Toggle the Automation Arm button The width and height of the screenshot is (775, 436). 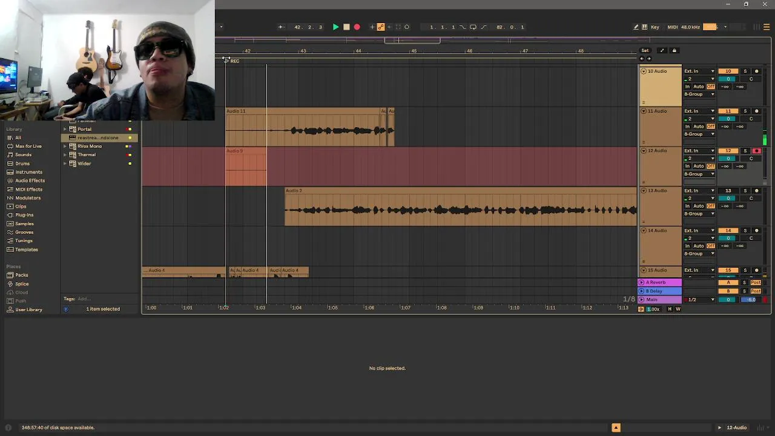tap(381, 27)
